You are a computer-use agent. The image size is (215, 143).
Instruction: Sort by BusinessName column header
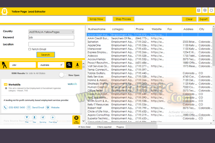coord(99,29)
